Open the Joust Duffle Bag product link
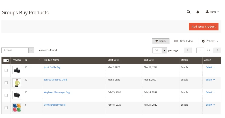 pos(52,67)
